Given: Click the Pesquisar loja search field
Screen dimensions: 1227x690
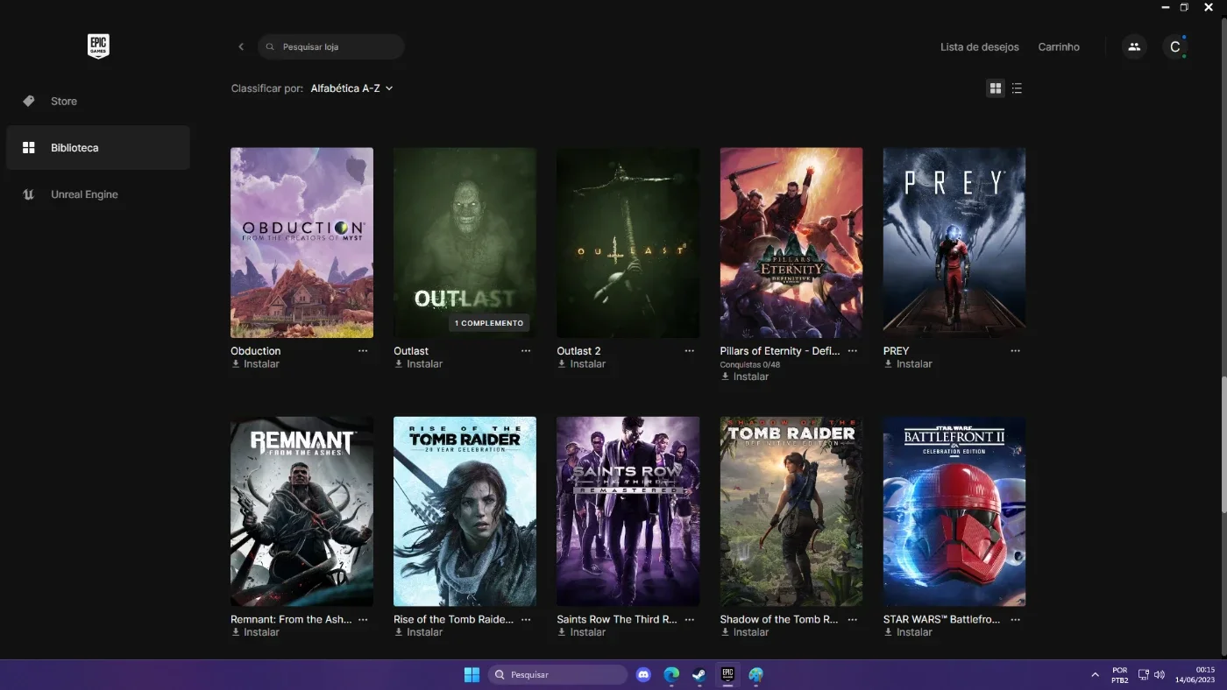Looking at the screenshot, I should [331, 47].
